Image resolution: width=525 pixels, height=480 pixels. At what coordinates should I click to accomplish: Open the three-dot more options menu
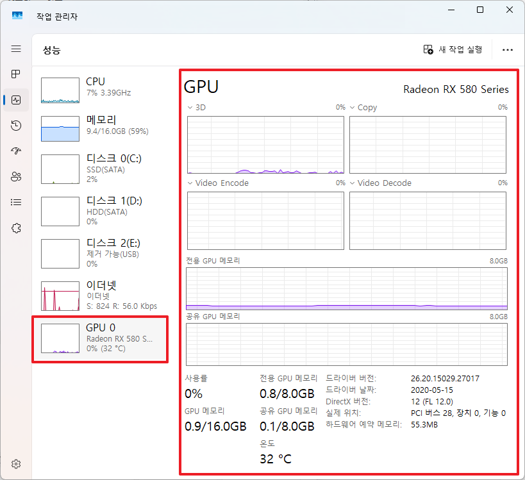pos(507,50)
